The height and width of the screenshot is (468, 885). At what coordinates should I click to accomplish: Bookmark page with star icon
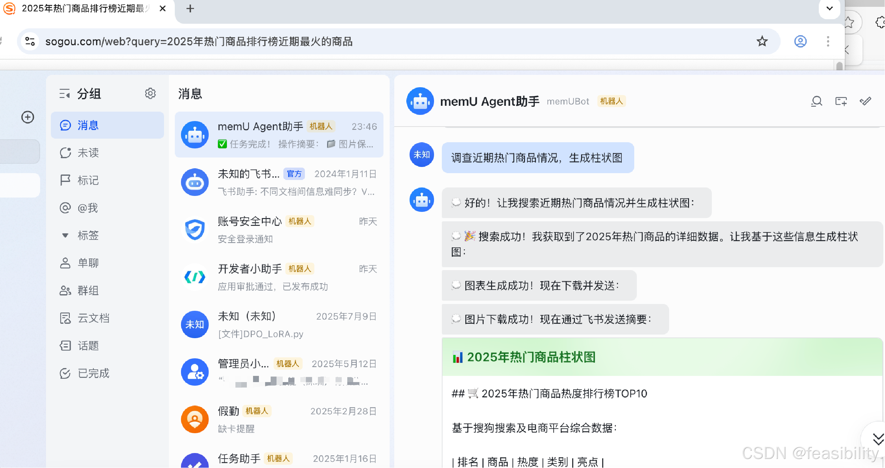pyautogui.click(x=762, y=41)
